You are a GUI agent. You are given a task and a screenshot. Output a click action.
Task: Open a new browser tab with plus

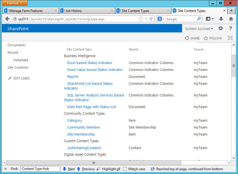tap(231, 11)
